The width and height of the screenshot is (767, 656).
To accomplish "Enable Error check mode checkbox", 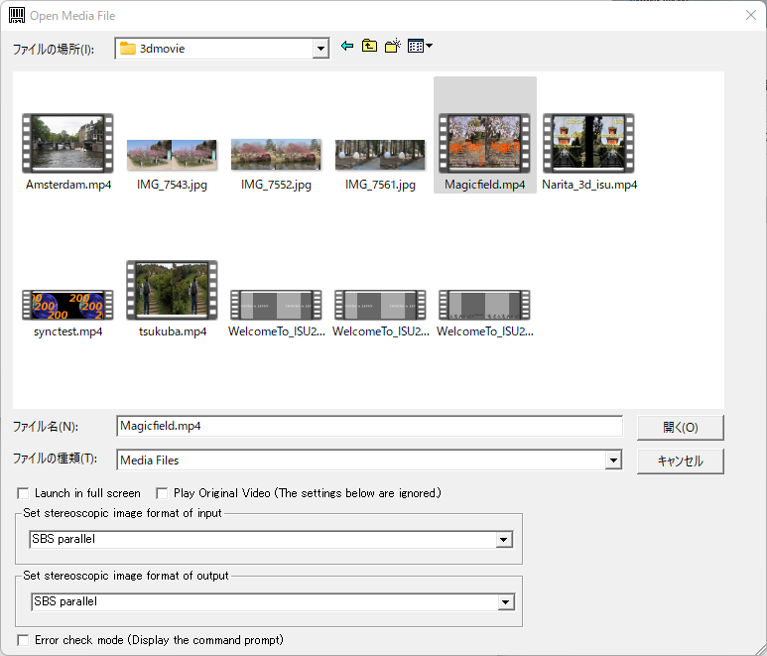I will (x=23, y=640).
